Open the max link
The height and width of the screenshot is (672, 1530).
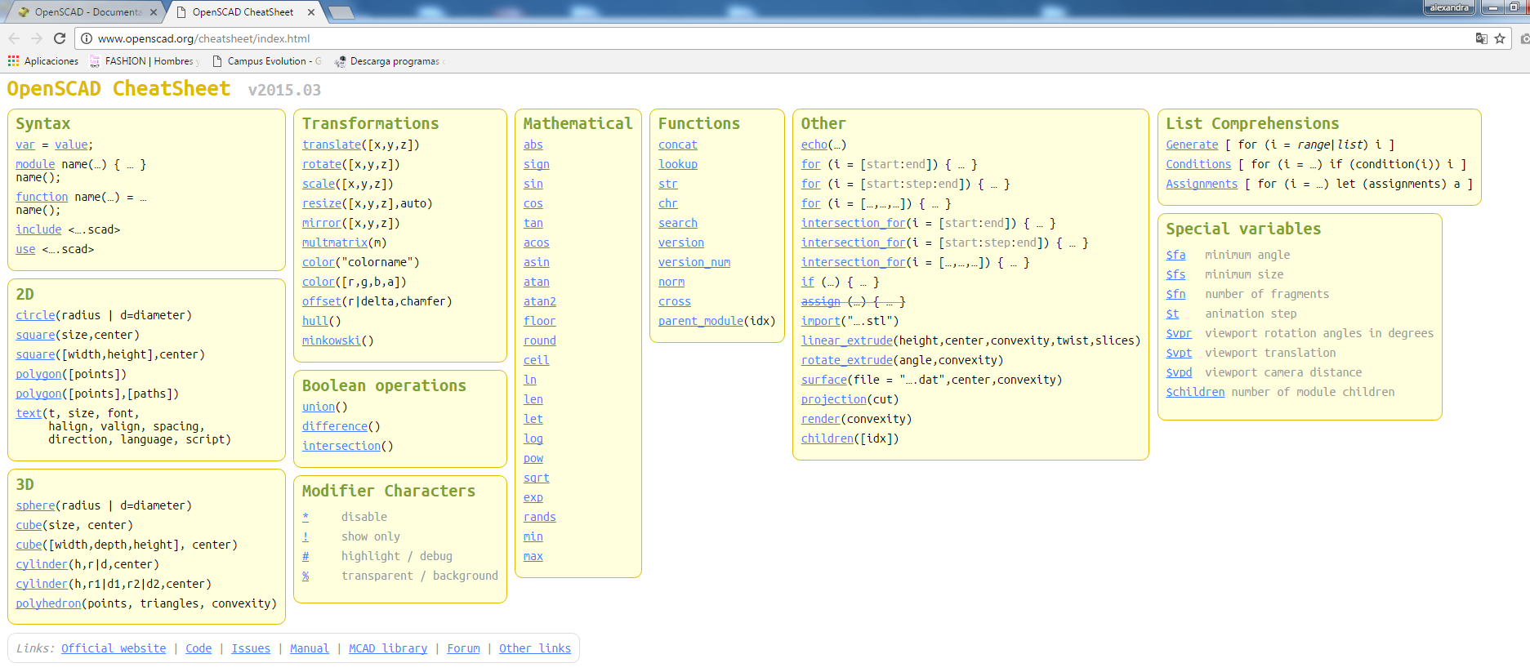coord(533,556)
